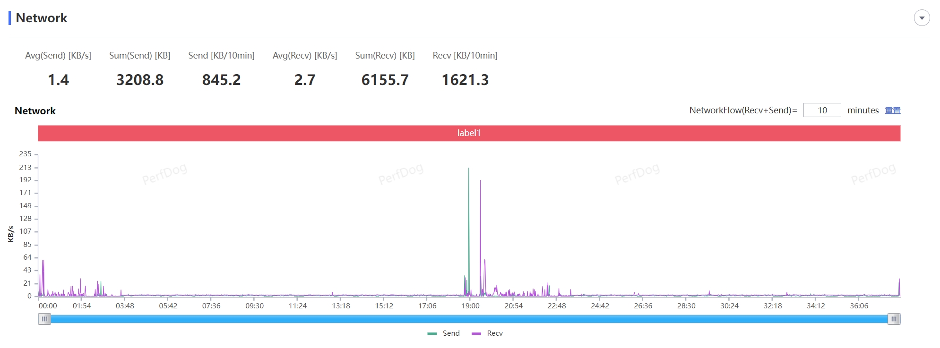Click the left zoom slider handle

tap(44, 319)
